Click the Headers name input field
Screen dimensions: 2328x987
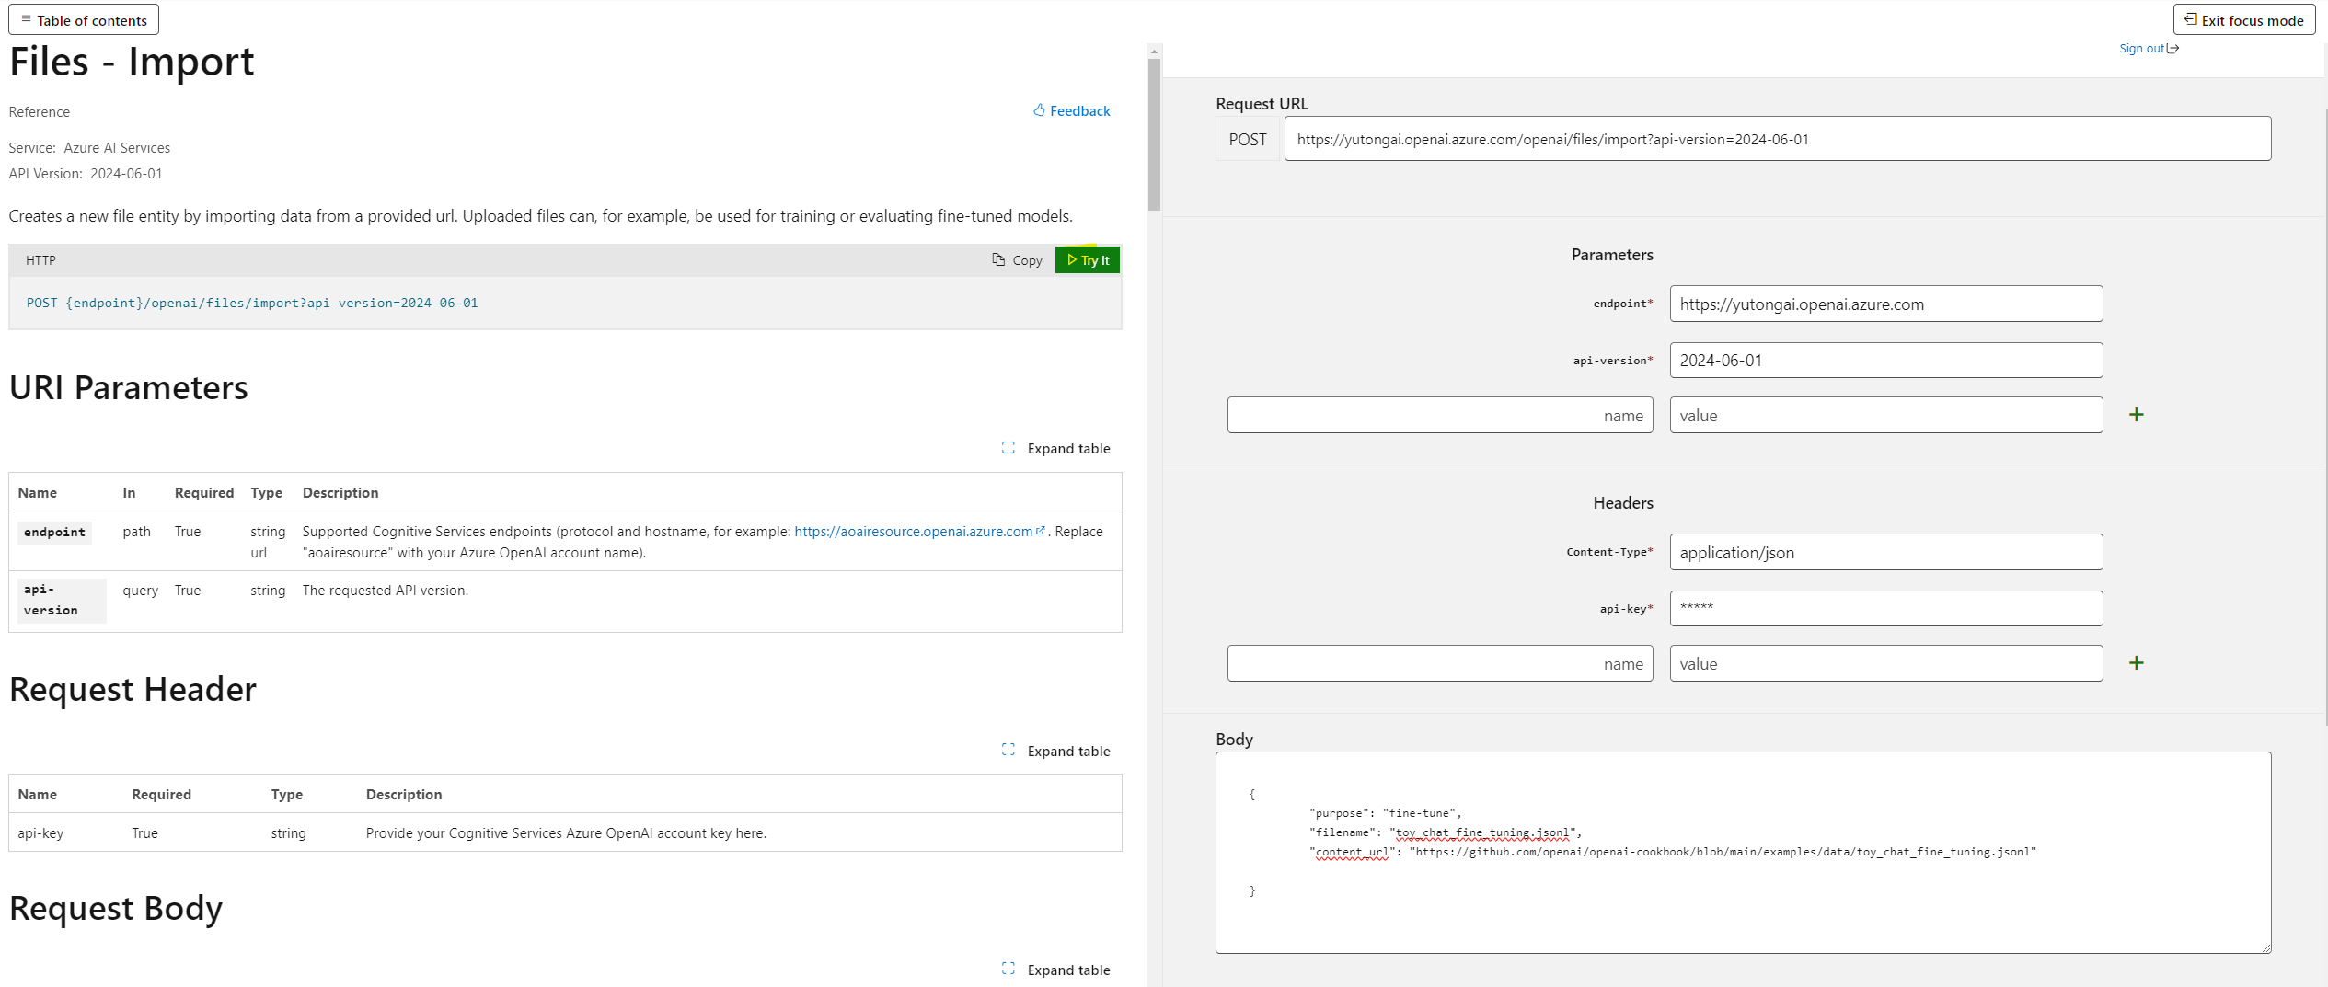[x=1439, y=663]
